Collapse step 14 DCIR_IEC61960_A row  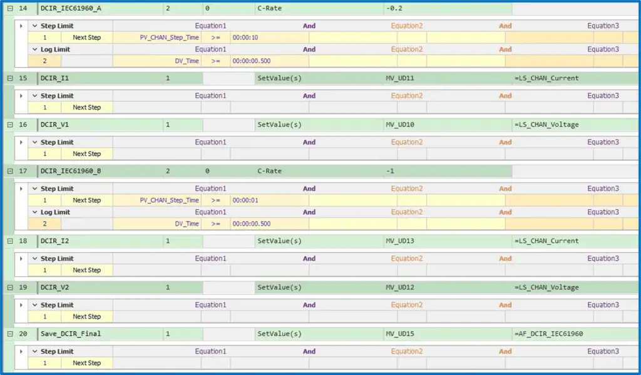10,8
